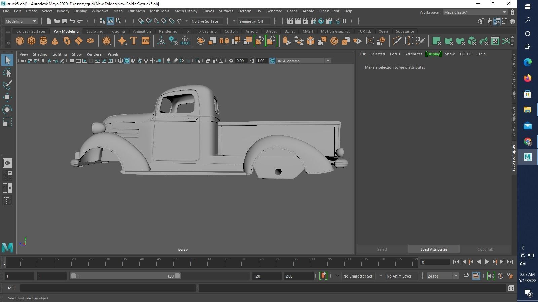Viewport: 538px width, 302px height.
Task: Click the playback range slider bar
Action: coord(125,276)
